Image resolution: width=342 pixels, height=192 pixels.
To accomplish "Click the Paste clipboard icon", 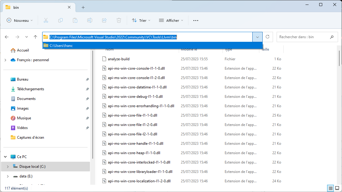I will [75, 20].
